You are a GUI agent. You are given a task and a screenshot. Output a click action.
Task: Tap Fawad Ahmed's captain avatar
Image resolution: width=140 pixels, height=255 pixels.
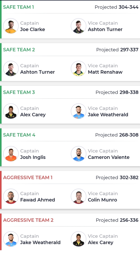pyautogui.click(x=11, y=196)
